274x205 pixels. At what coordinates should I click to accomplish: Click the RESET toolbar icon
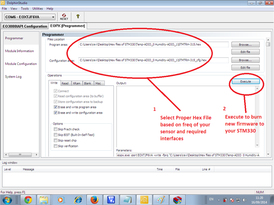pyautogui.click(x=64, y=17)
